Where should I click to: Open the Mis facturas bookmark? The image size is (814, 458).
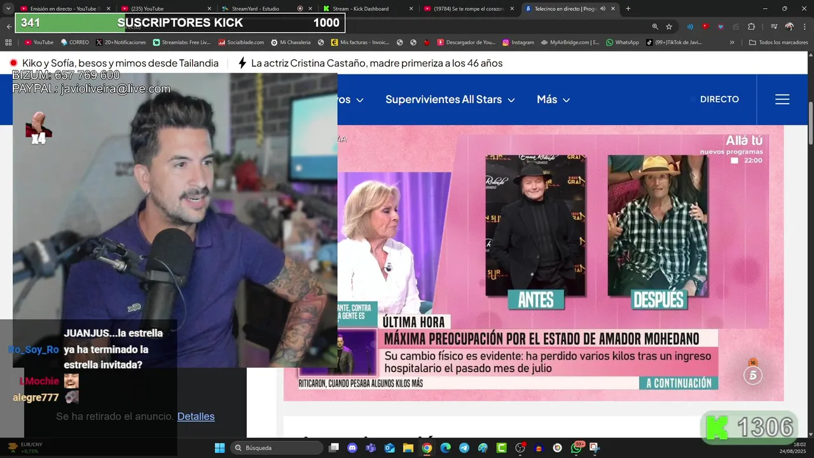[x=360, y=43]
